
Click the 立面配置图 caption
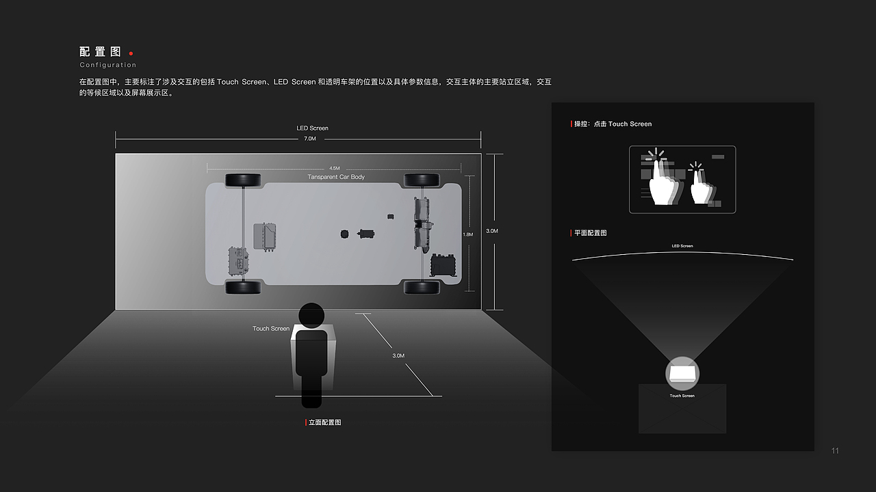[x=324, y=422]
